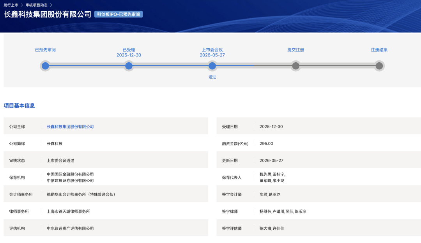Open the 发行上市 breadcrumb link
The image size is (421, 243).
click(x=11, y=5)
